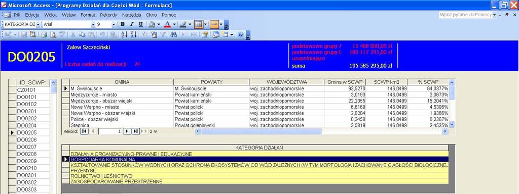Screen dimensions: 519x194
Task: Click the Special Effect icon
Action: [x=214, y=24]
